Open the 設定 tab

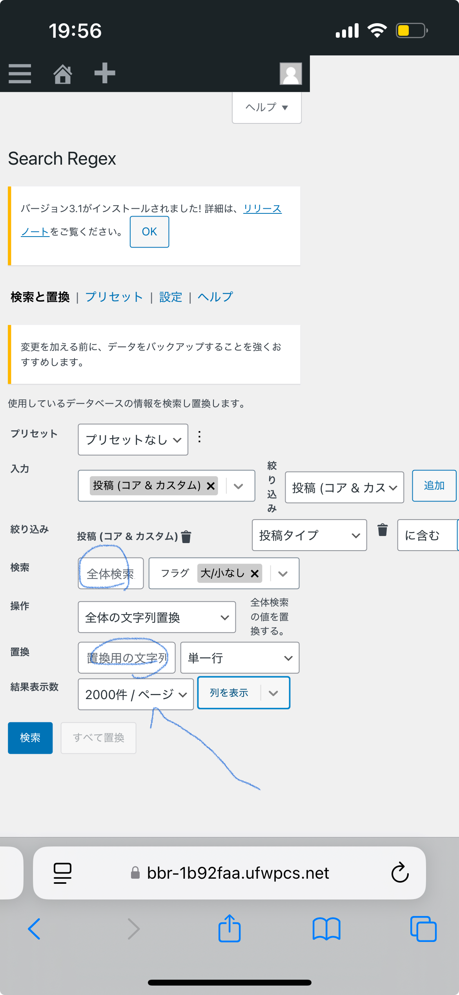tap(171, 297)
